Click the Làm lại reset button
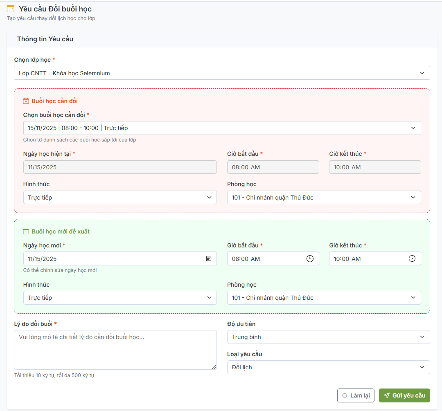Image resolution: width=442 pixels, height=411 pixels. 356,395
